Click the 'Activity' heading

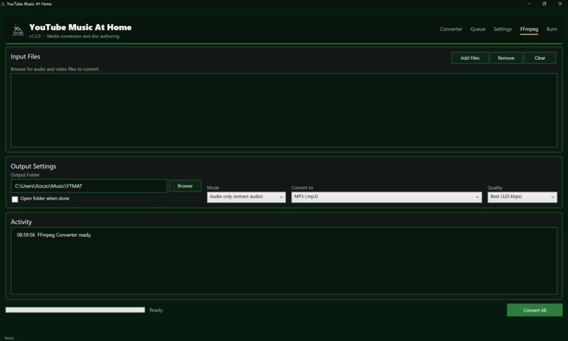[21, 222]
